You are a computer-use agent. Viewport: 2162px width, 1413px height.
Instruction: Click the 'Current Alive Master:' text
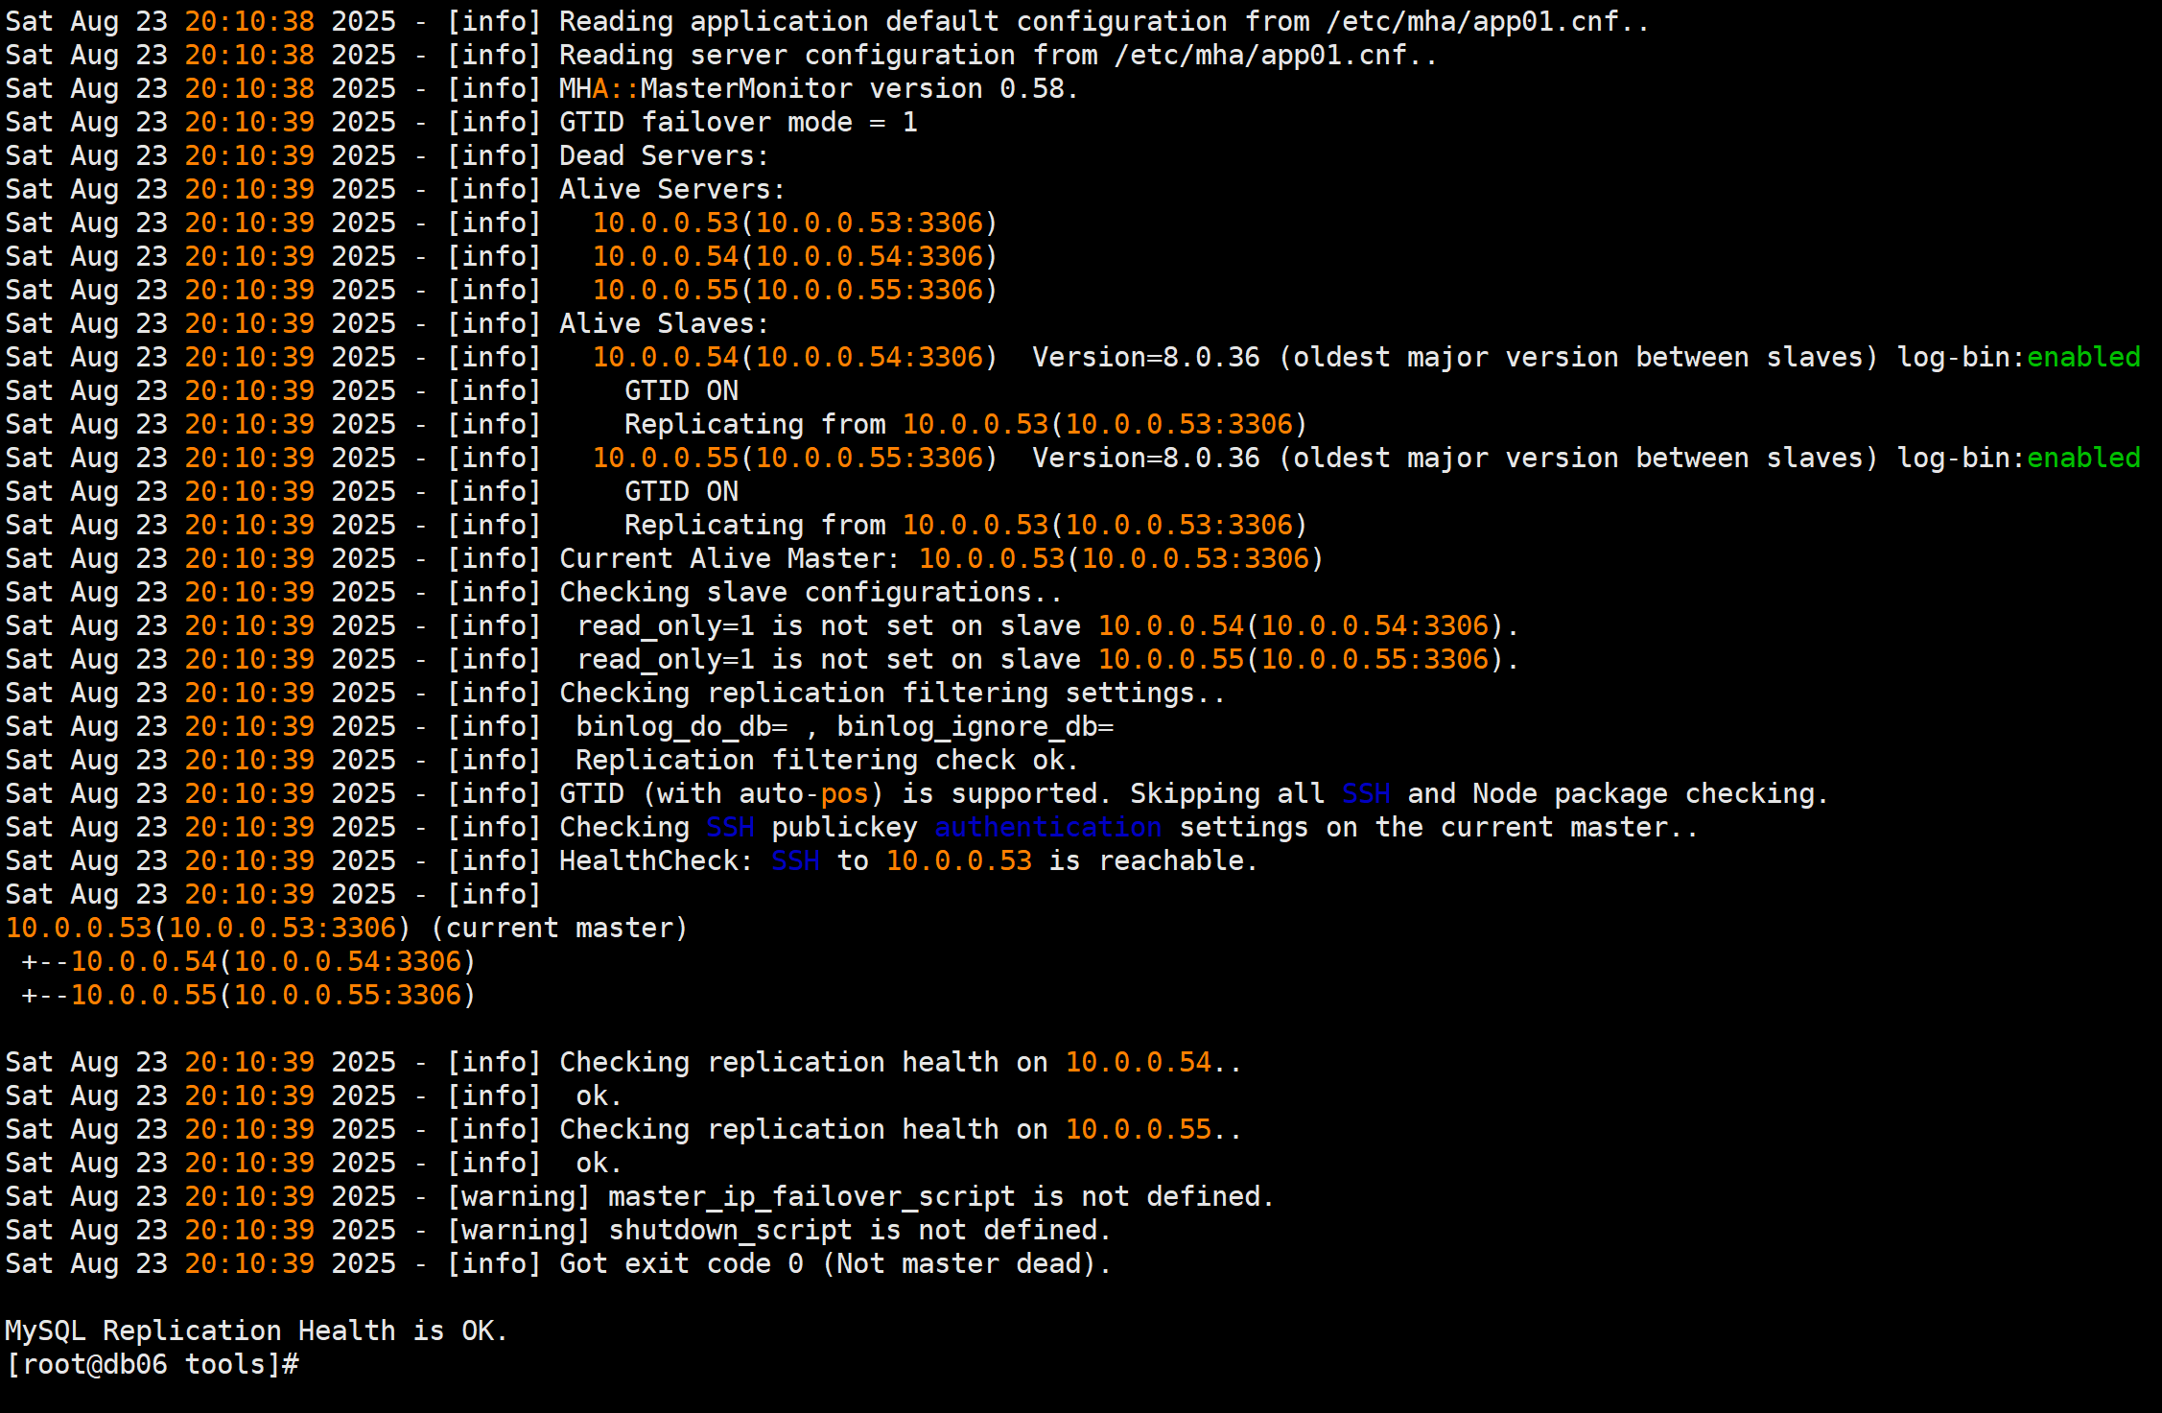tap(730, 558)
